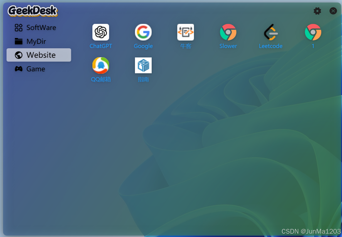Launch the Slower Chrome shortcut
342x237 pixels.
(228, 32)
